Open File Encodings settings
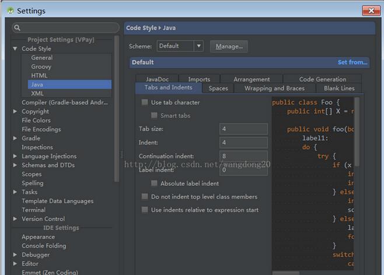 [x=41, y=129]
